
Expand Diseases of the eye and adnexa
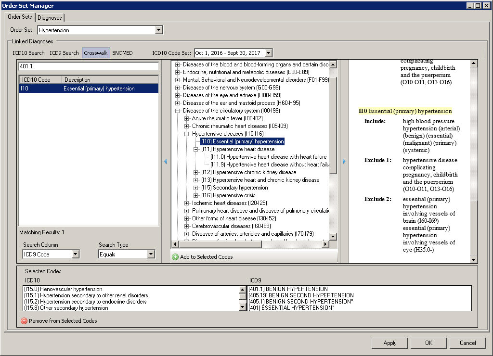tap(177, 95)
